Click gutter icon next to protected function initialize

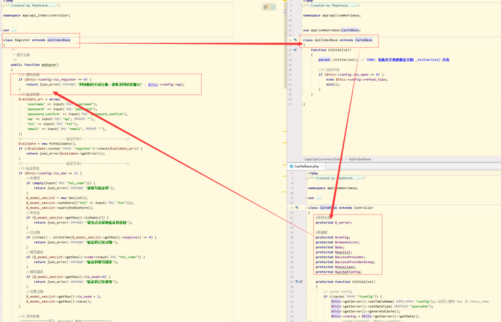(x=298, y=282)
